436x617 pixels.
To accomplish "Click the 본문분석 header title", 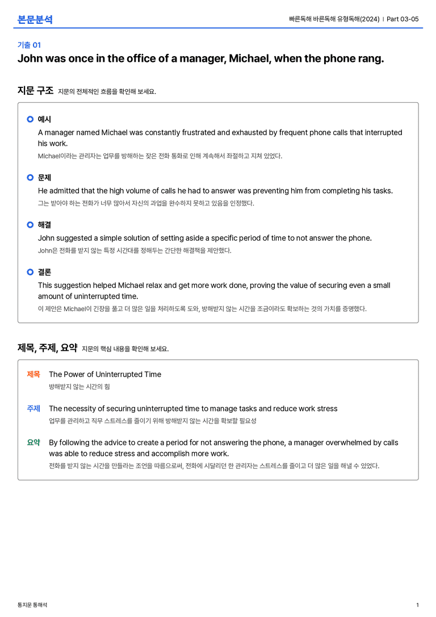I will (35, 19).
